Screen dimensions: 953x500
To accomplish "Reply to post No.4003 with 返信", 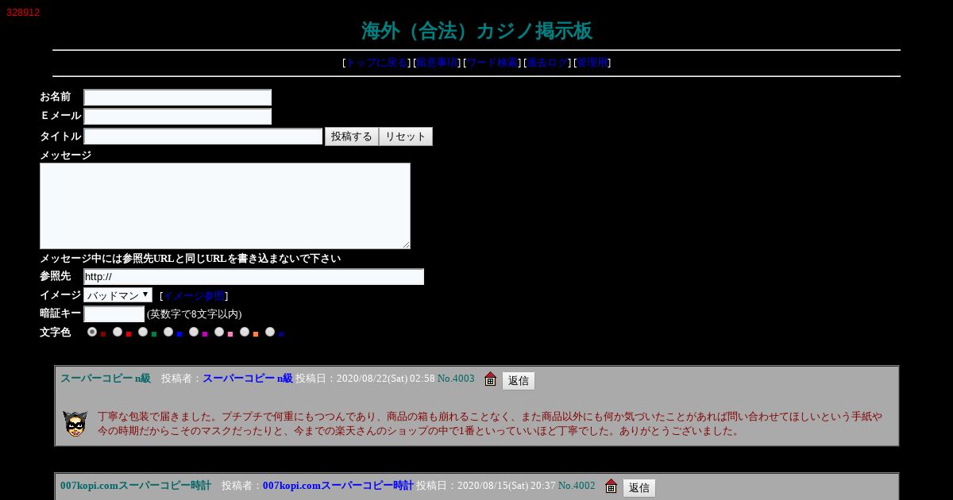I will coord(519,381).
